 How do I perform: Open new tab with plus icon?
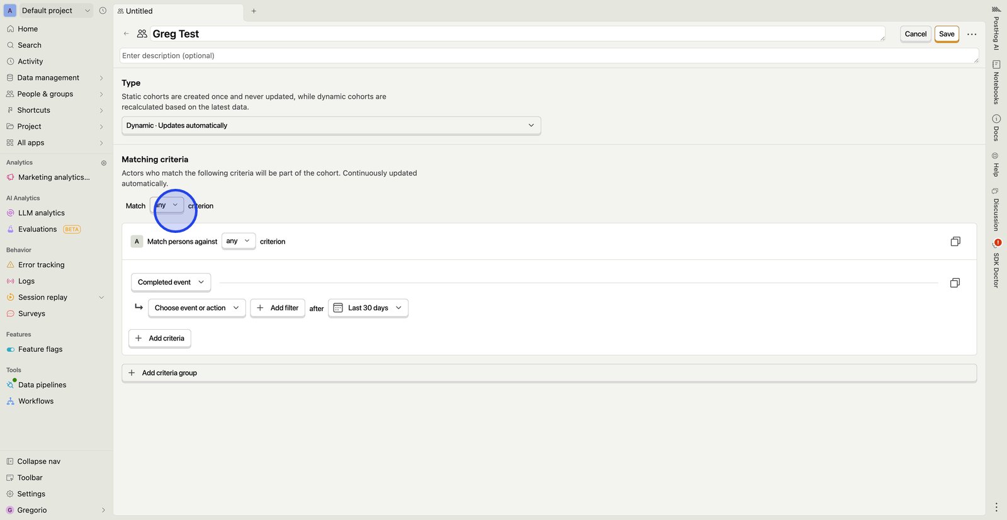click(x=254, y=11)
